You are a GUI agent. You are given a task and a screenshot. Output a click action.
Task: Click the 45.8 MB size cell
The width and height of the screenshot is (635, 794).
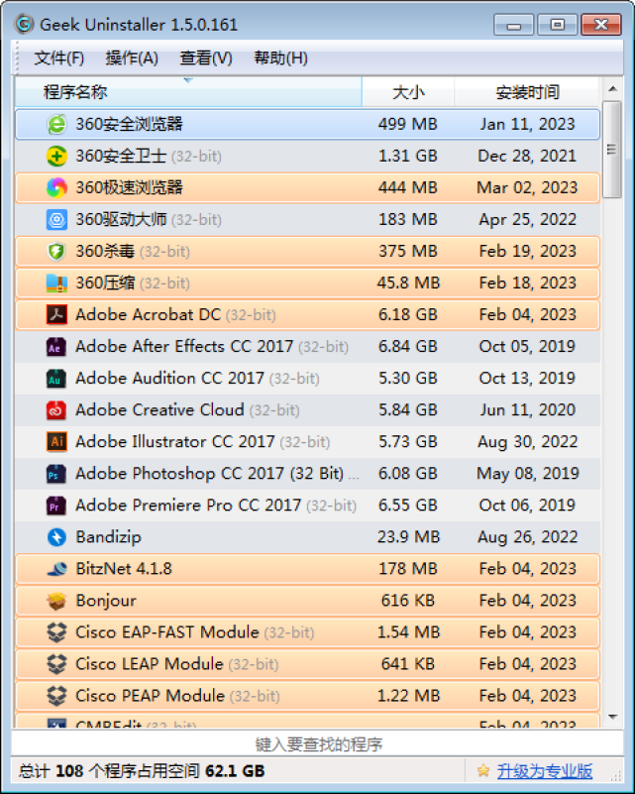pos(408,284)
